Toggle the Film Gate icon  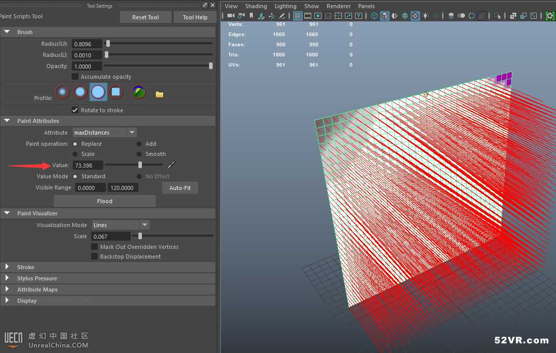308,16
